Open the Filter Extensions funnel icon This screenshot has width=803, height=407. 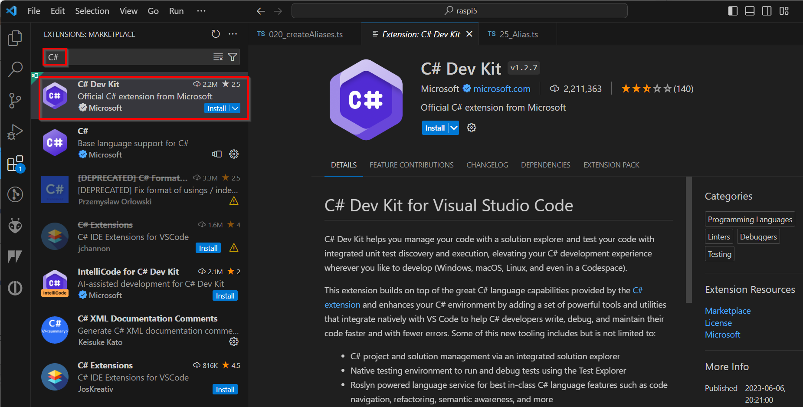click(x=233, y=56)
